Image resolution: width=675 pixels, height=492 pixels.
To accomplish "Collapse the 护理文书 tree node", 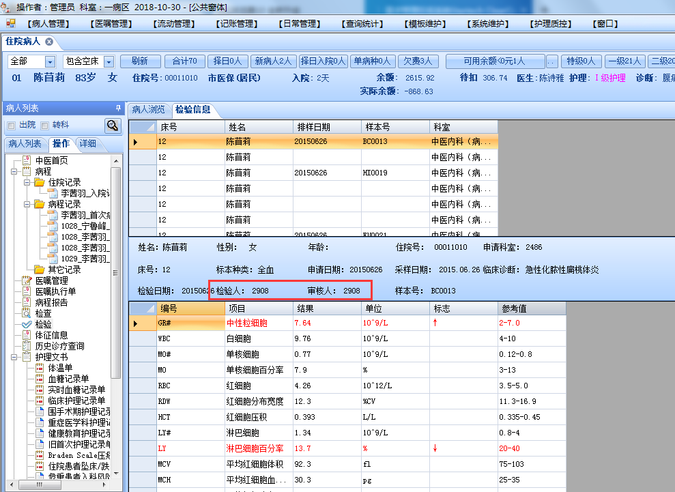I will pos(14,357).
